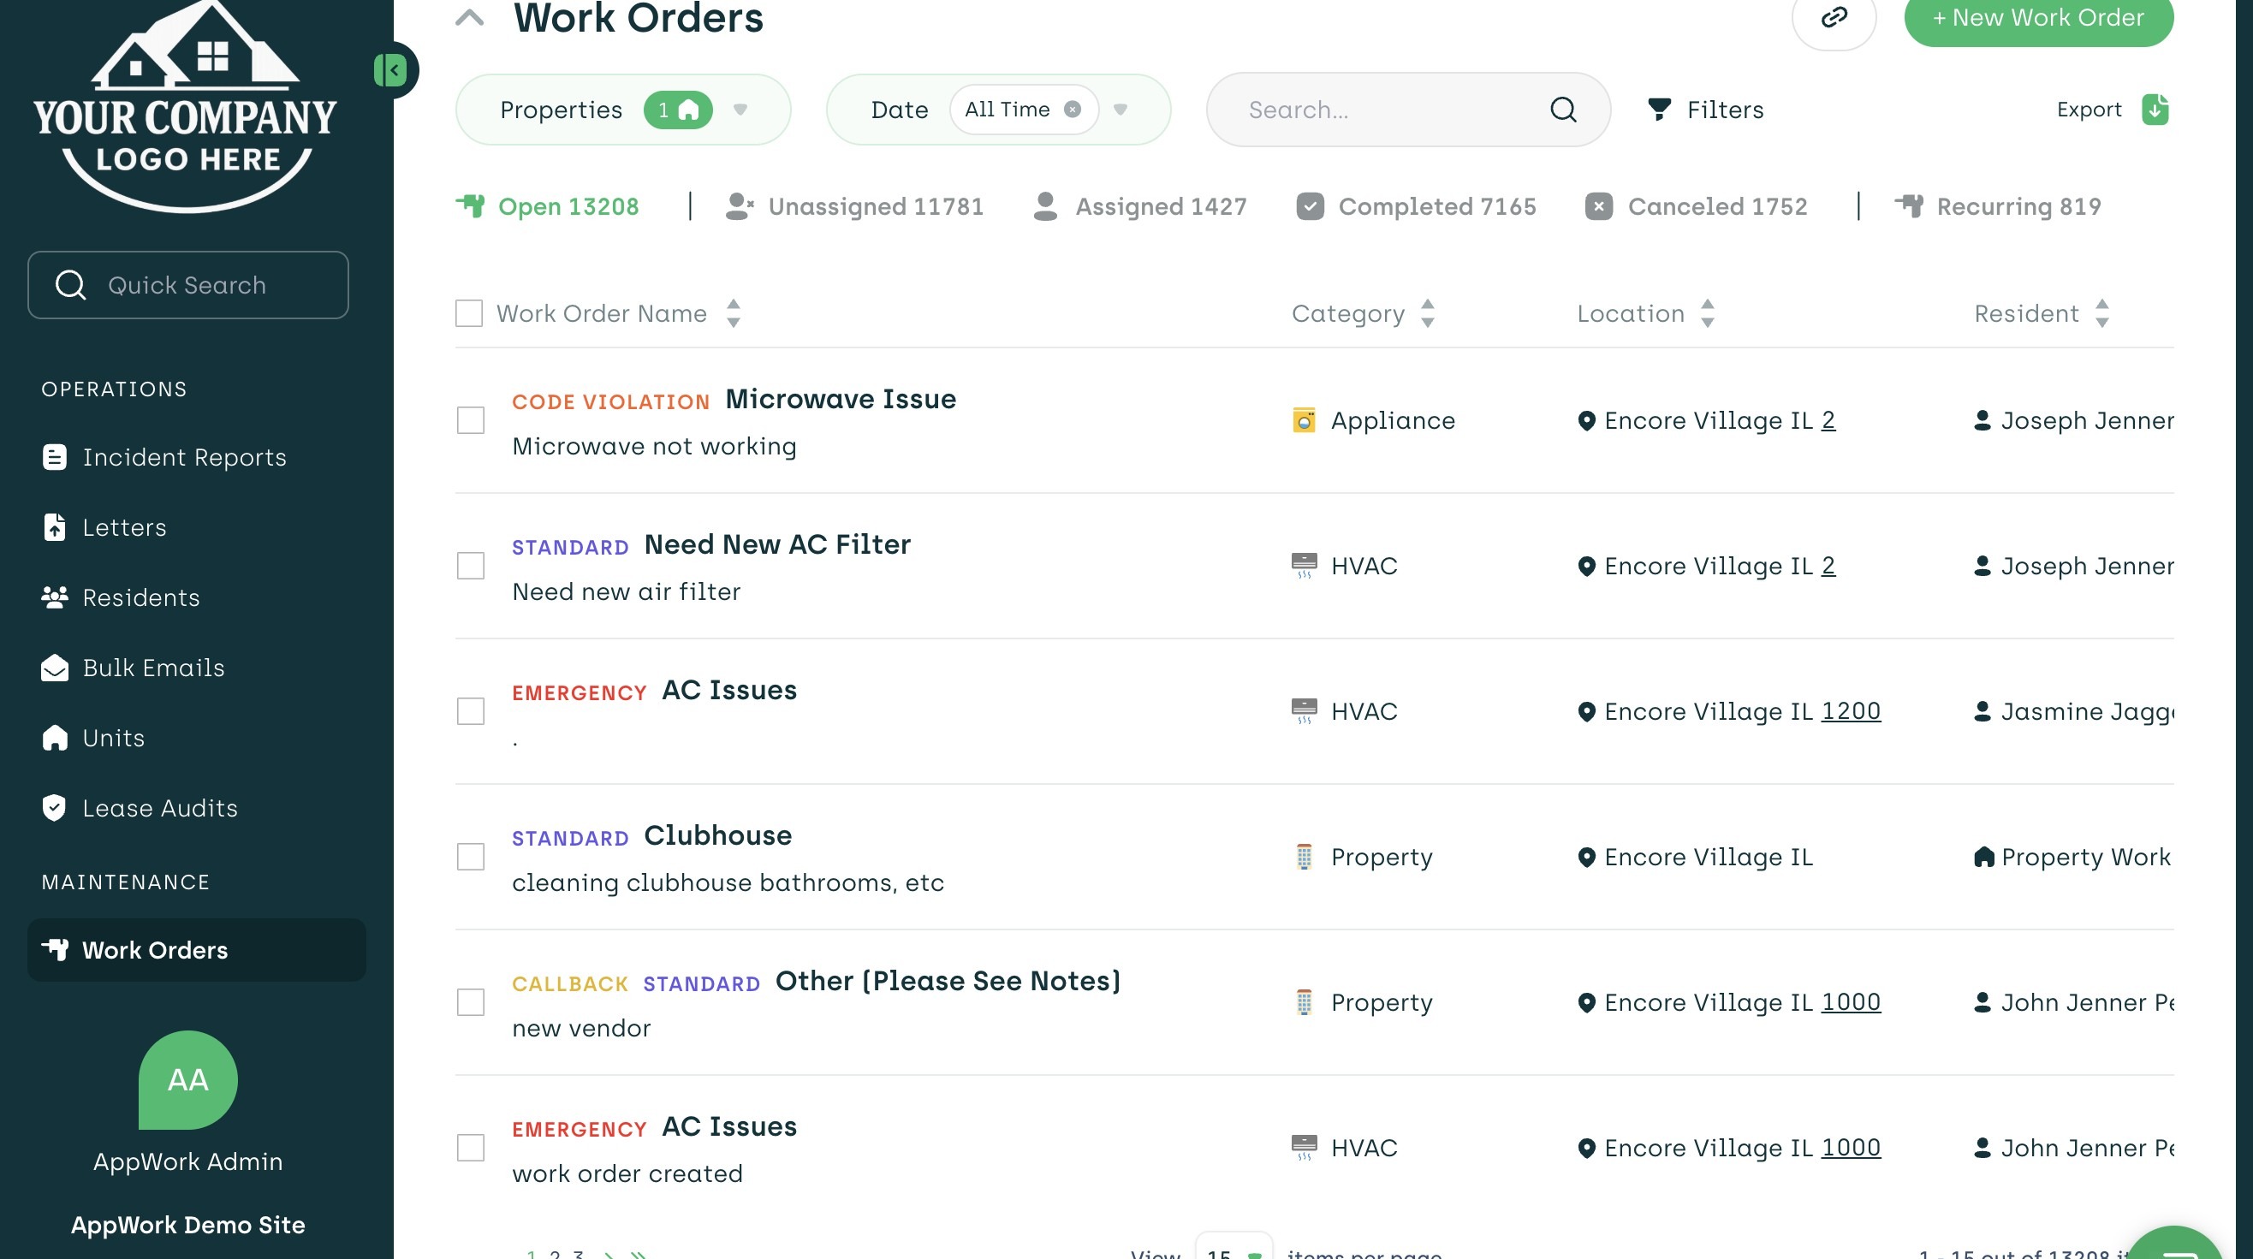The height and width of the screenshot is (1259, 2253).
Task: Open unit 1200 location link
Action: click(1850, 712)
